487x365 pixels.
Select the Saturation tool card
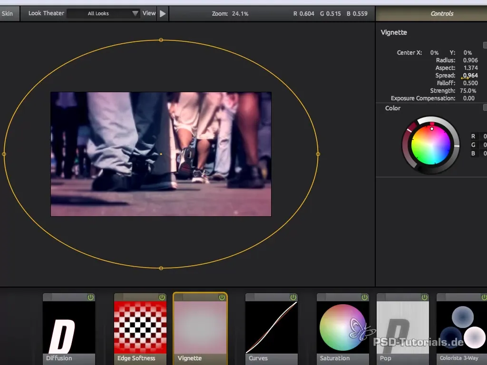(342, 329)
